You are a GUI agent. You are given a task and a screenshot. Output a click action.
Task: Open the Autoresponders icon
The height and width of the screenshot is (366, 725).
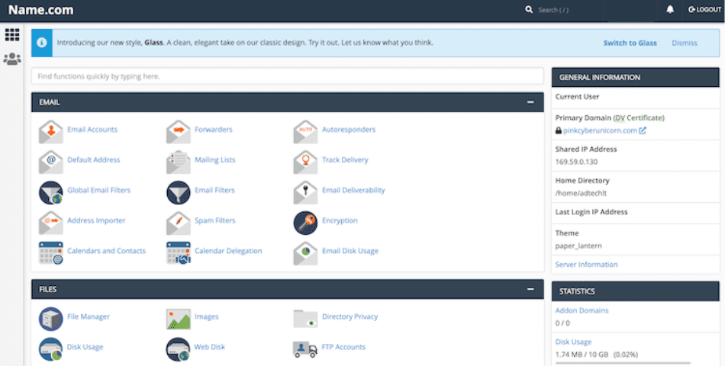point(305,130)
